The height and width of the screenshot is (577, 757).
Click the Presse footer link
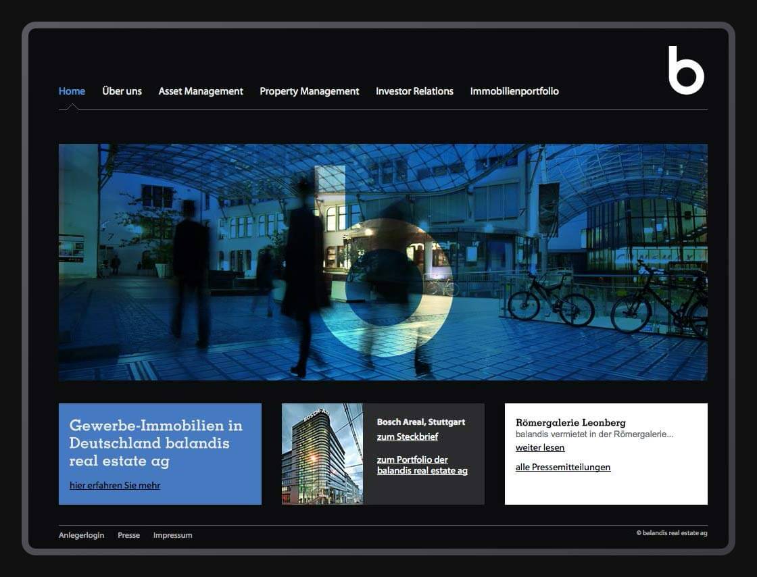128,535
